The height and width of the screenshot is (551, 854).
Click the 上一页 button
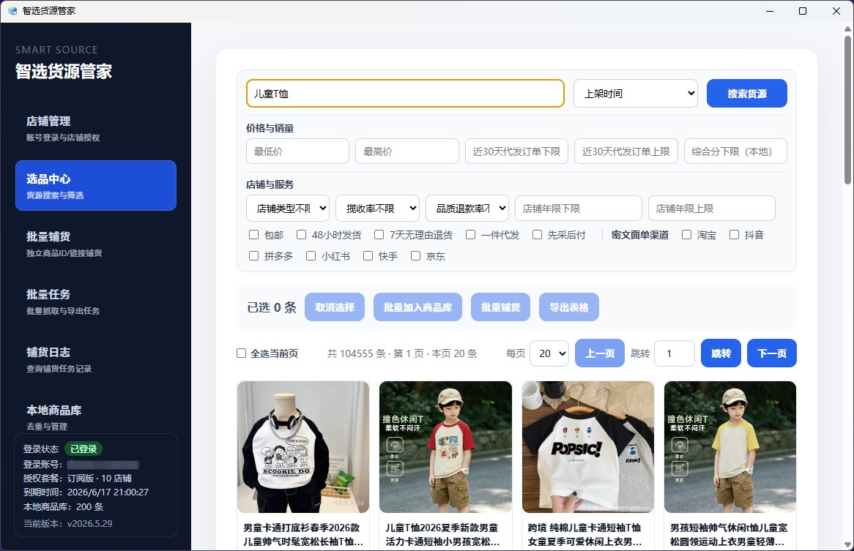click(x=600, y=353)
